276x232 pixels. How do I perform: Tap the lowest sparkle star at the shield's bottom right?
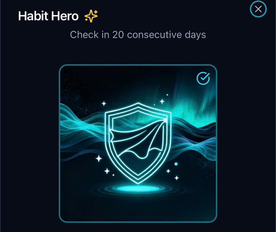(x=177, y=178)
